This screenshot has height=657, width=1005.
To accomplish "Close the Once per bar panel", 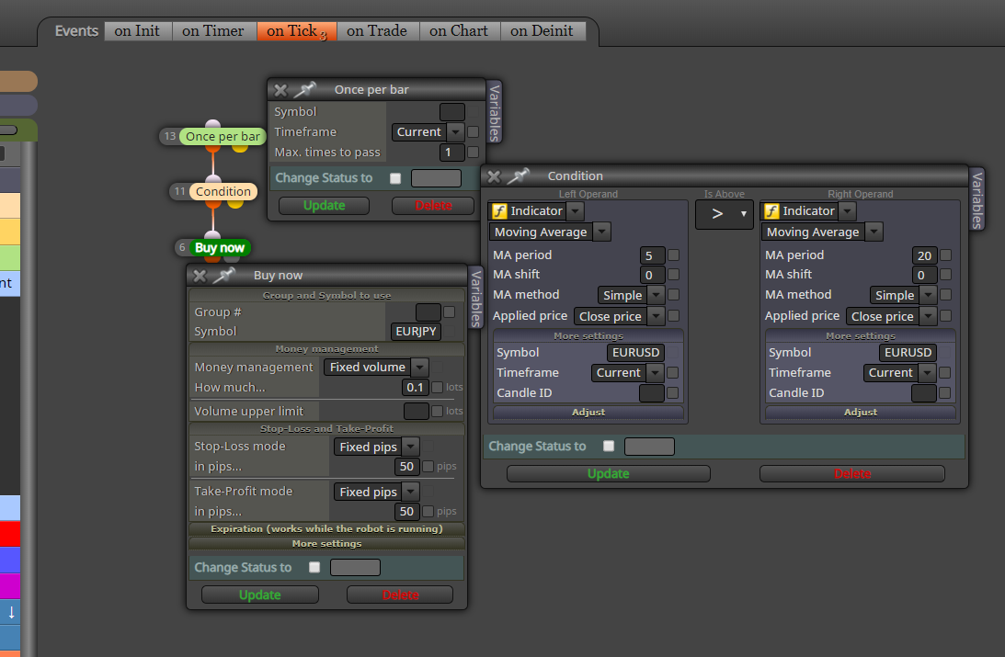I will click(x=280, y=90).
